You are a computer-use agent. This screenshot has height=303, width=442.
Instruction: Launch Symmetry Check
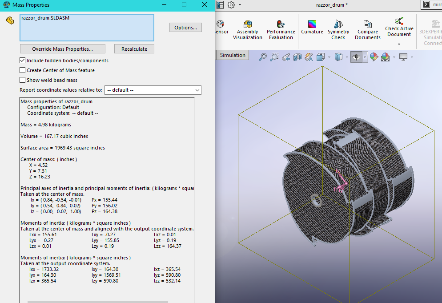[338, 29]
